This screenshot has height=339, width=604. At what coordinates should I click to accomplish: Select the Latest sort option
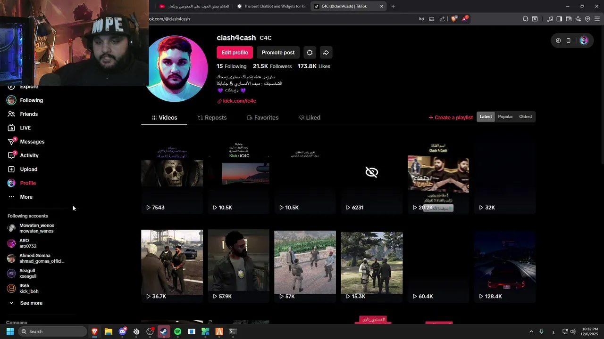486,117
